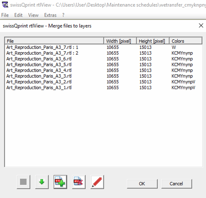Remove RTL file with red X icon
The image size is (206, 198).
(78, 182)
